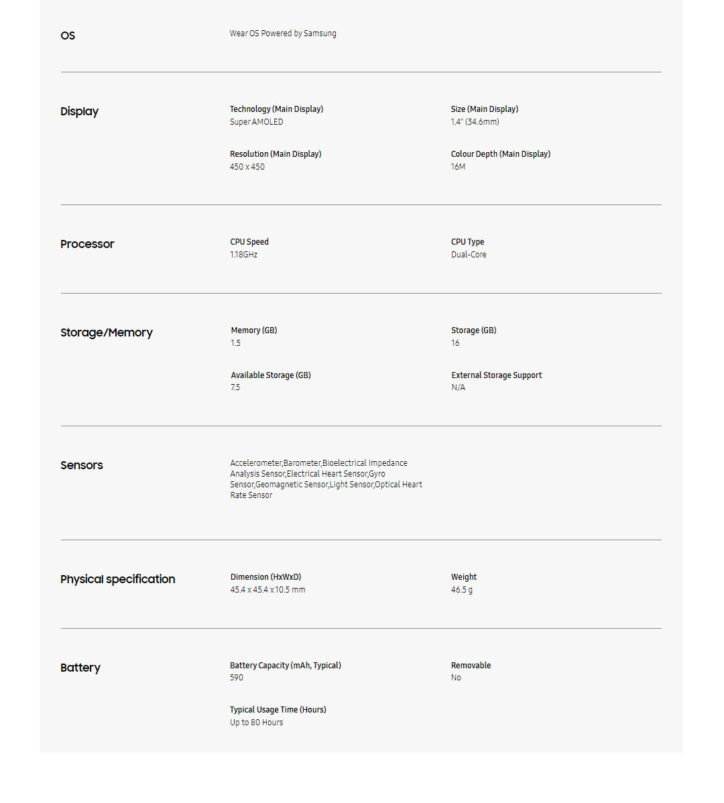Click the 'Colour Depth (Main Display)' label

[x=500, y=154]
